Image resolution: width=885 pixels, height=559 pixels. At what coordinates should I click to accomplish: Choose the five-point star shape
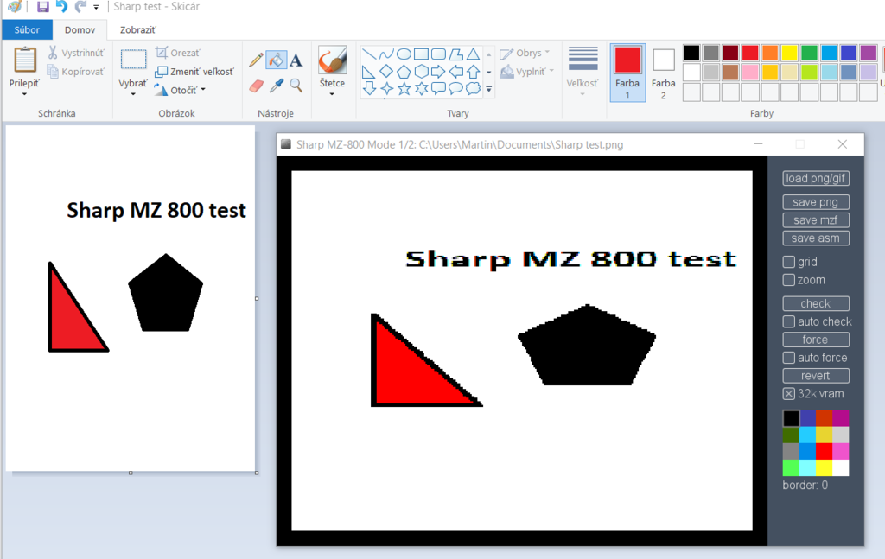[x=404, y=89]
